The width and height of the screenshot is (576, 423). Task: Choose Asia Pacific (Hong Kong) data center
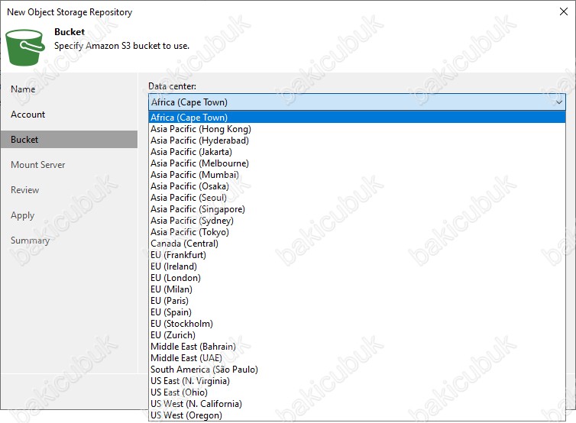click(357, 129)
